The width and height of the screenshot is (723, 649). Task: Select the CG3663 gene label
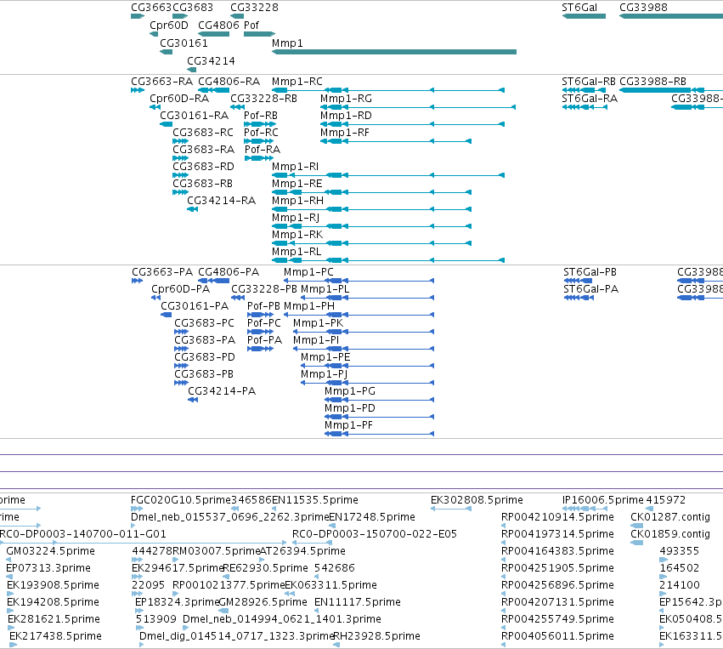(x=151, y=8)
